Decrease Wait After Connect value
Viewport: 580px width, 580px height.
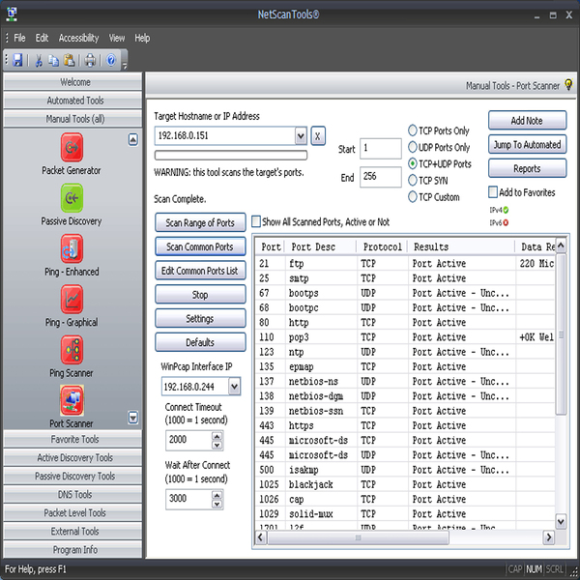pyautogui.click(x=217, y=504)
